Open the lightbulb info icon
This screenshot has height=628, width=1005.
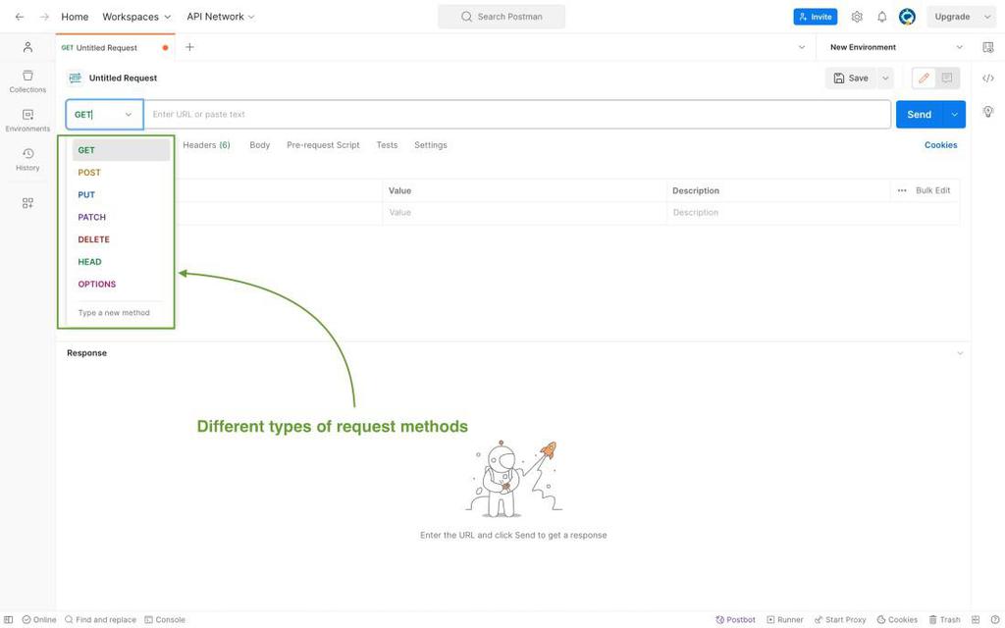point(987,112)
